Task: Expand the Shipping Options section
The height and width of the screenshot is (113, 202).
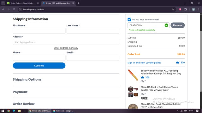Action: [x=27, y=79]
